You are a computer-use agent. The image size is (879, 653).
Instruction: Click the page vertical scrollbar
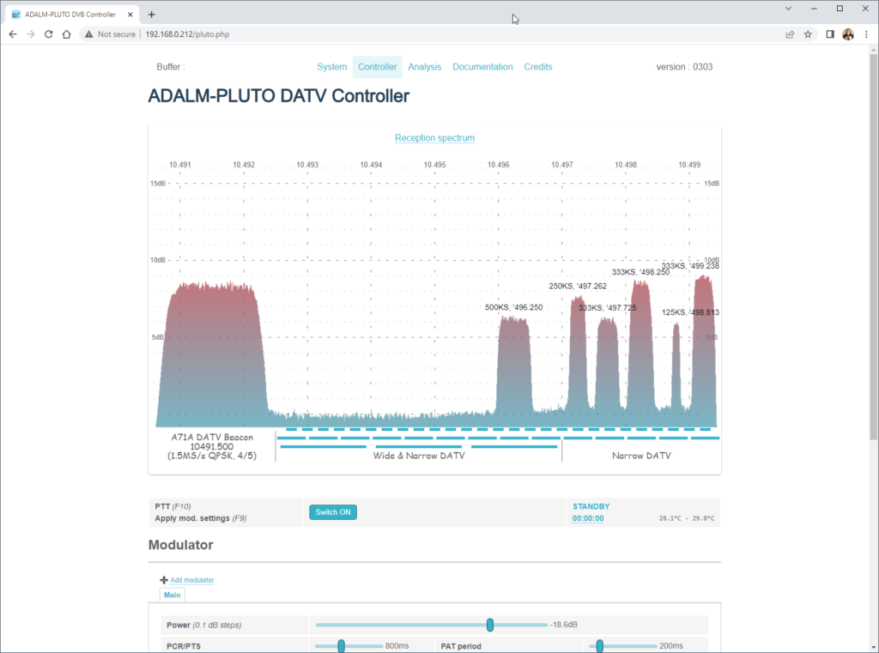pos(873,246)
